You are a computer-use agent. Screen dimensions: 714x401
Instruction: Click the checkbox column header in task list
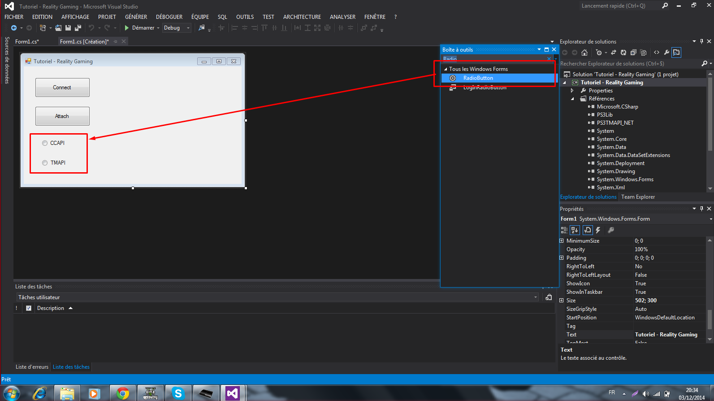click(29, 308)
